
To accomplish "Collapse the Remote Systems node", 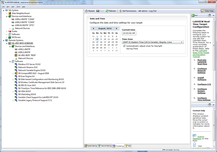I will (x=4, y=40).
